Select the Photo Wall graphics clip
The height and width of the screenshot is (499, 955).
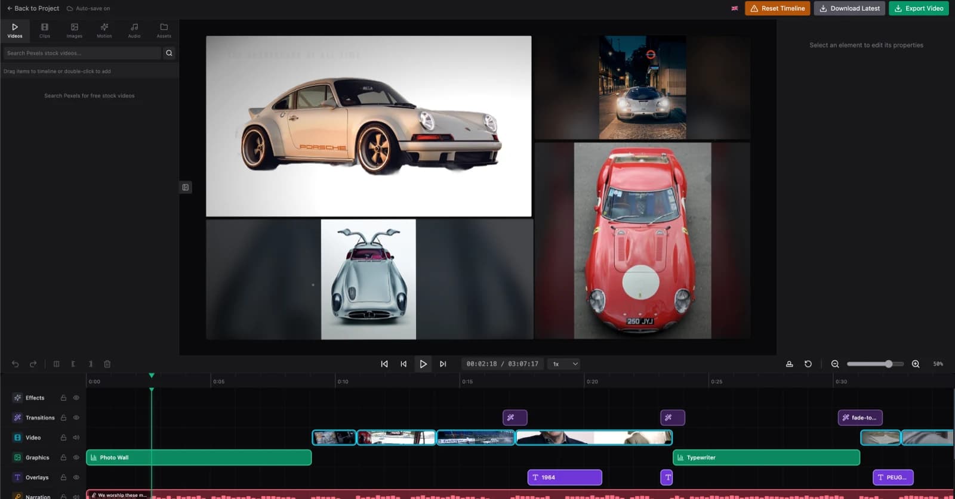(199, 457)
